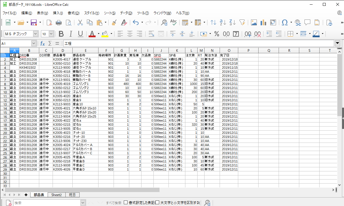Insert special character Omega icon

pos(284,22)
